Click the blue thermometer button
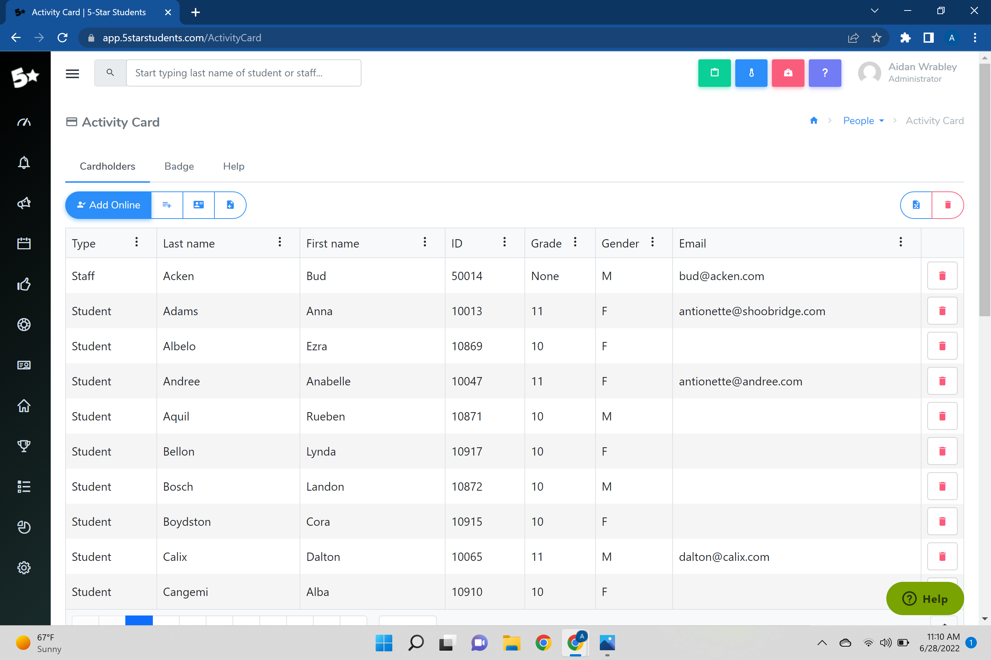The height and width of the screenshot is (660, 991). [751, 73]
